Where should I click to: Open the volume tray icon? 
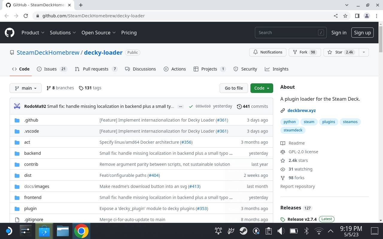tap(281, 231)
